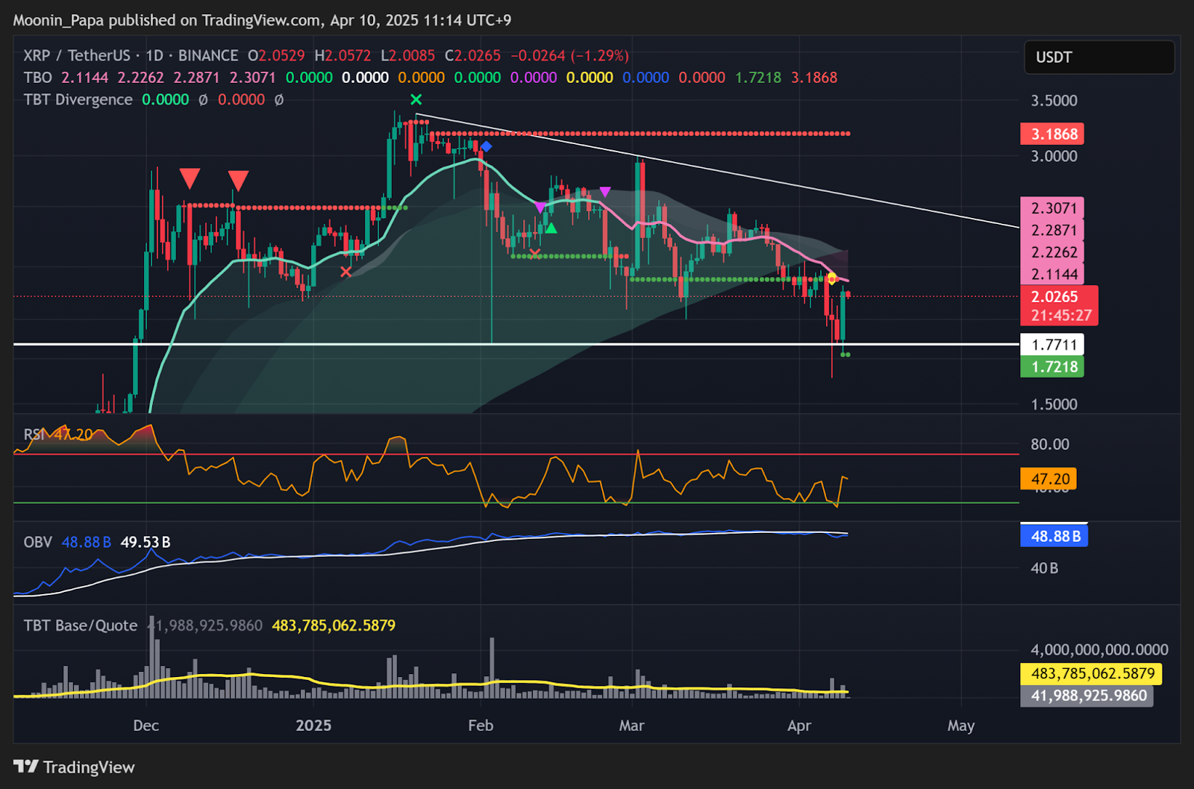1194x789 pixels.
Task: Select the green up-triangle signal marker
Action: click(551, 228)
